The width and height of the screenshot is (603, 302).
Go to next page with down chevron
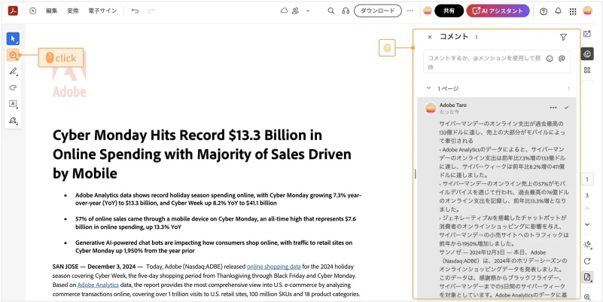(587, 224)
